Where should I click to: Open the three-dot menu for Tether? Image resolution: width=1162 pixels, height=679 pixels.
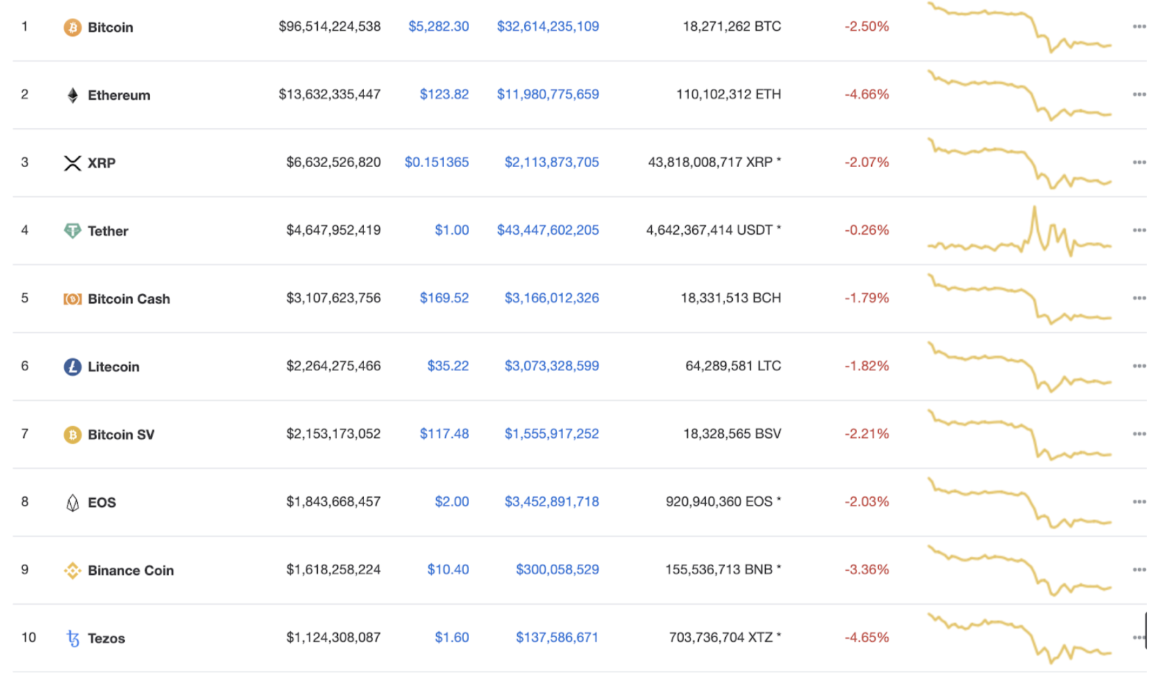click(1139, 230)
